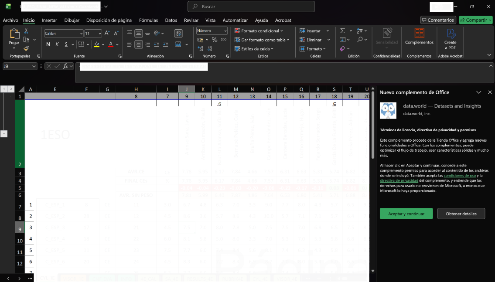Screen dimensions: 495x282
Task: Select column K header
Action: click(203, 89)
